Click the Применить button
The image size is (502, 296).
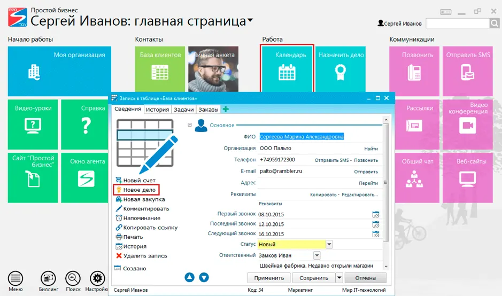(x=269, y=278)
